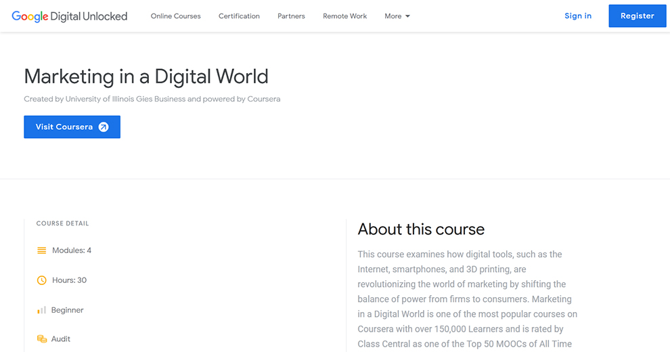Image resolution: width=670 pixels, height=352 pixels.
Task: Click the COURSE DETAIL heading
Action: click(62, 223)
